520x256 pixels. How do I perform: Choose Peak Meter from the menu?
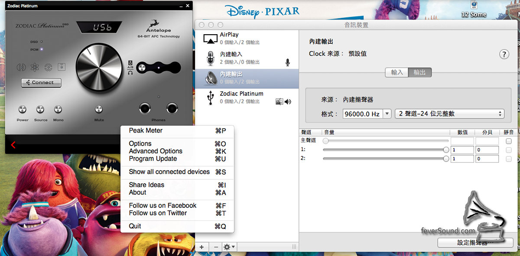177,131
